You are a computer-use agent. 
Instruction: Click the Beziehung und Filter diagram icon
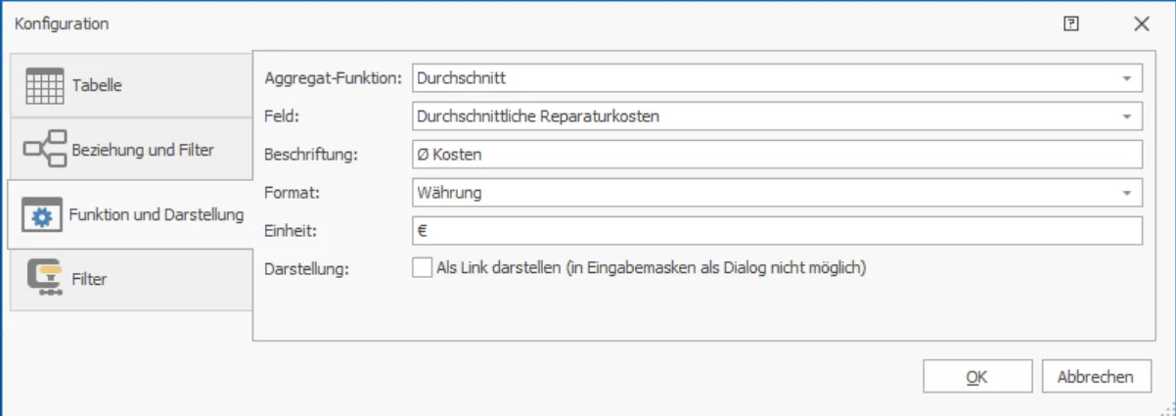coord(44,150)
